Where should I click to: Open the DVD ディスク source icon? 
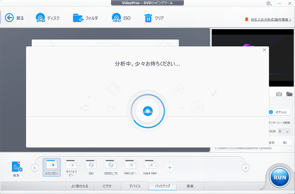(x=41, y=18)
